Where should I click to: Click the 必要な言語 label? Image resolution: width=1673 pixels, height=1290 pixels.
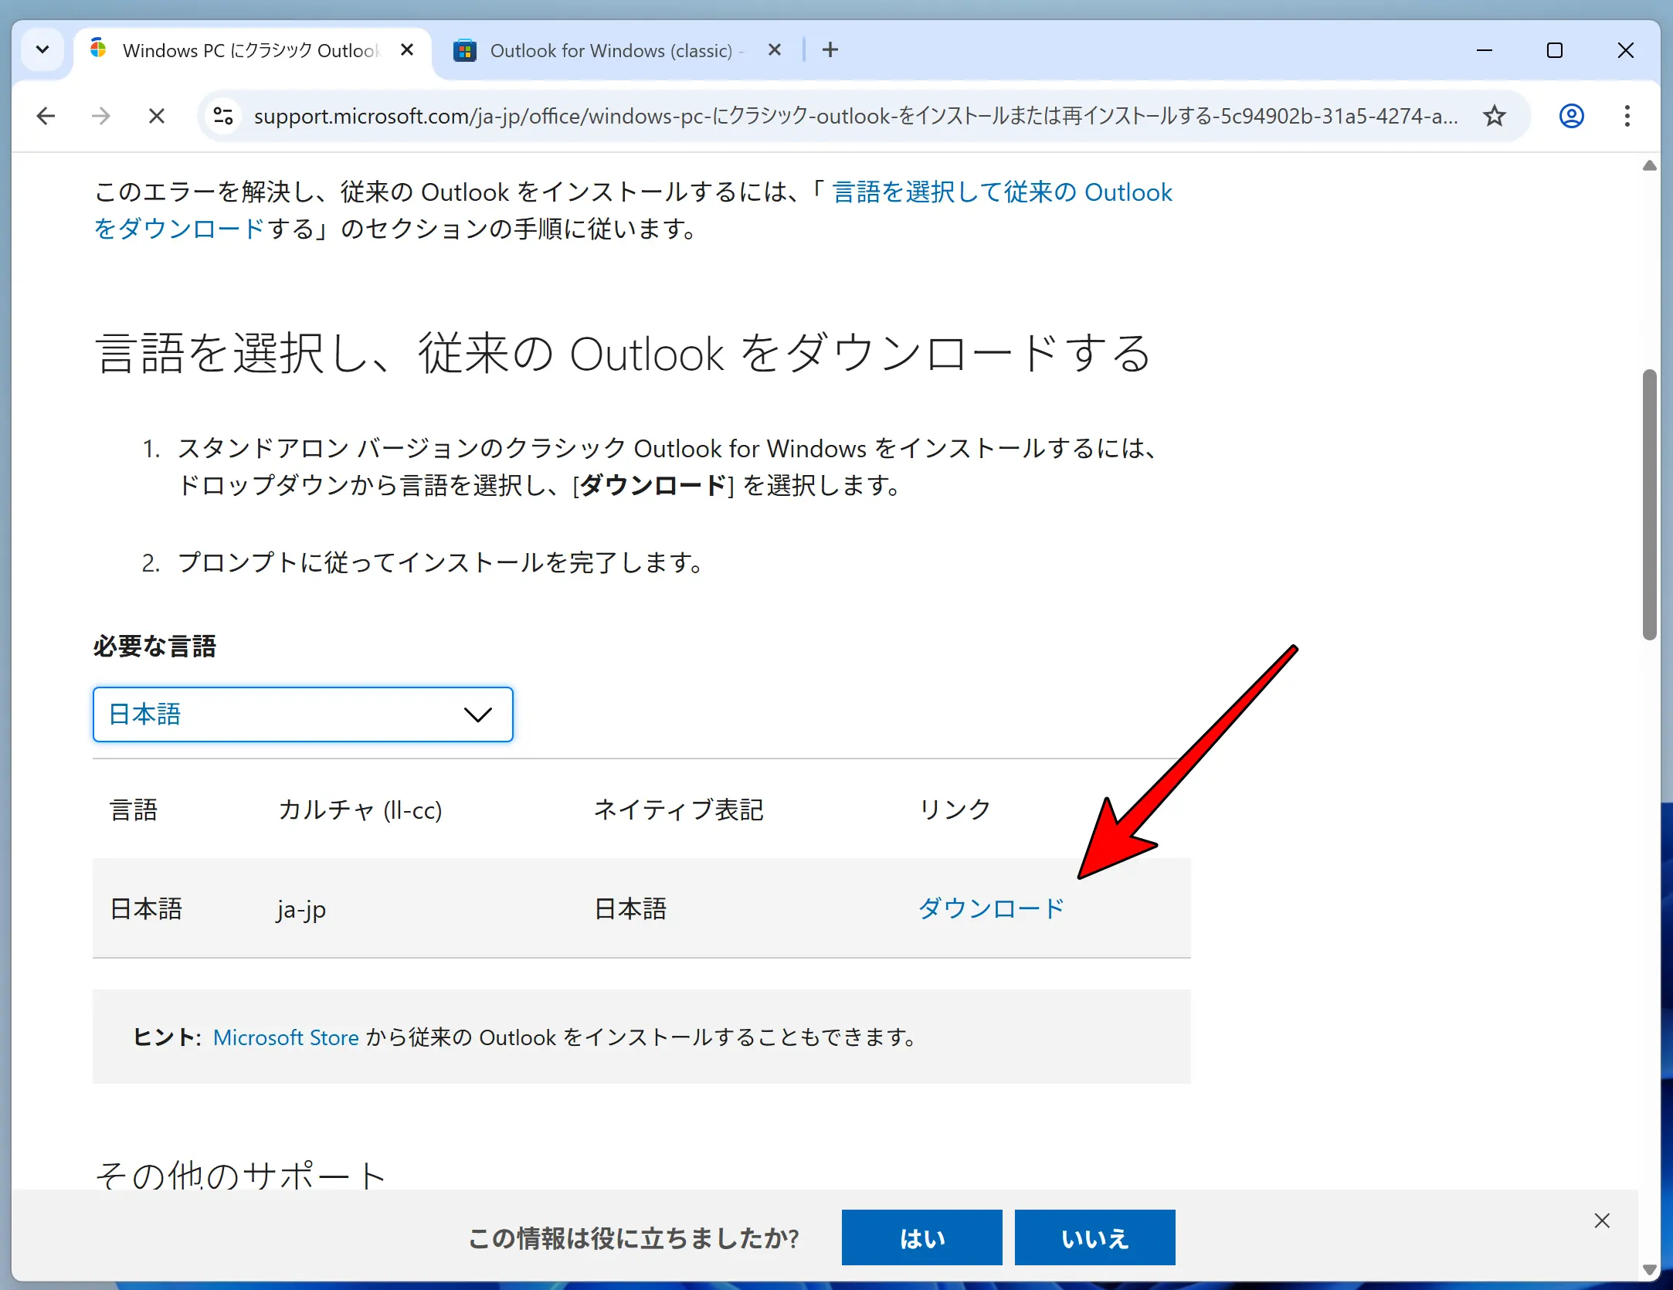[x=154, y=646]
